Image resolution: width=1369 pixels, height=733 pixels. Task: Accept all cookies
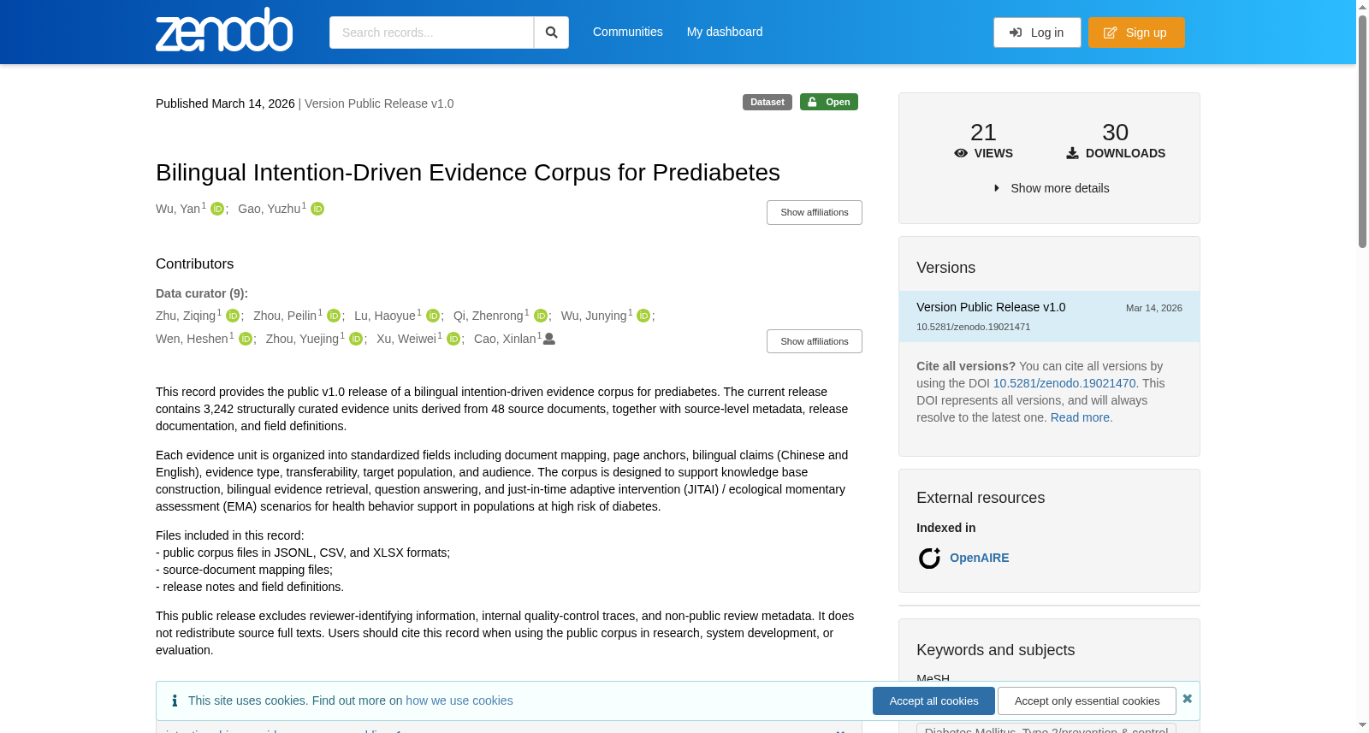[x=933, y=700]
